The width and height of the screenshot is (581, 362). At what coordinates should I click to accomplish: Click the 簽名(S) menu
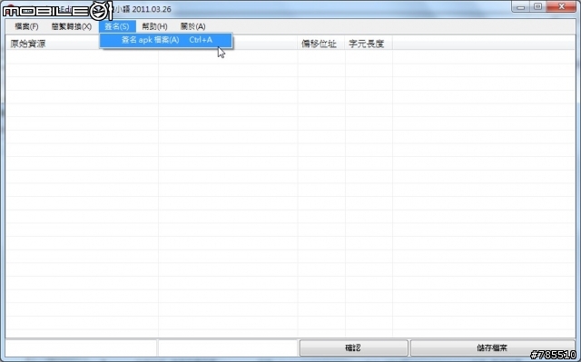point(117,26)
